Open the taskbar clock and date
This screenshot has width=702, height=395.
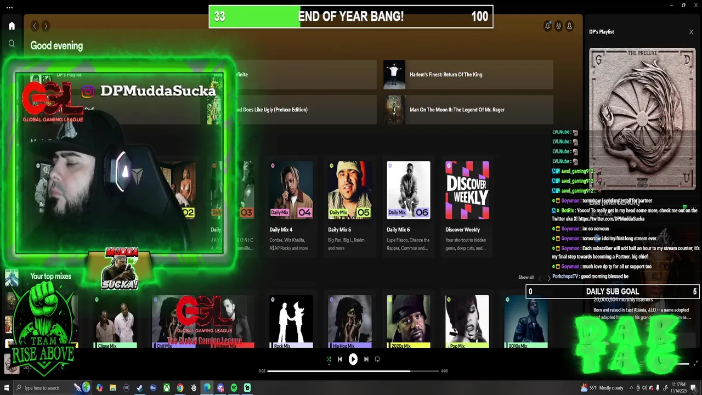[679, 388]
